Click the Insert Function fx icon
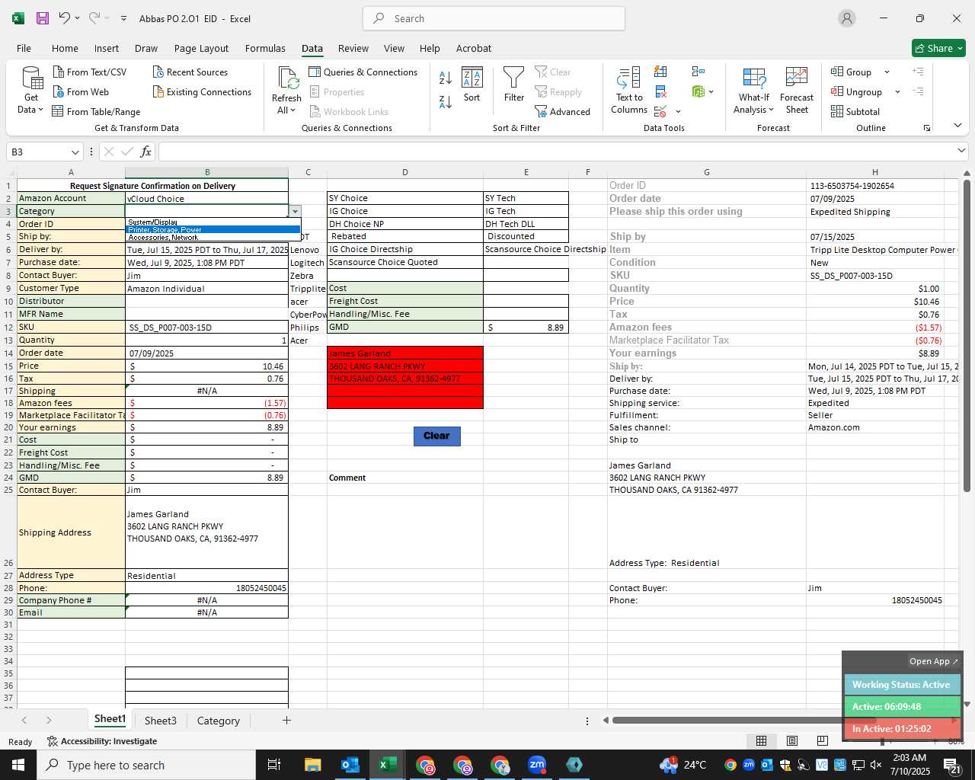975x780 pixels. (x=145, y=152)
